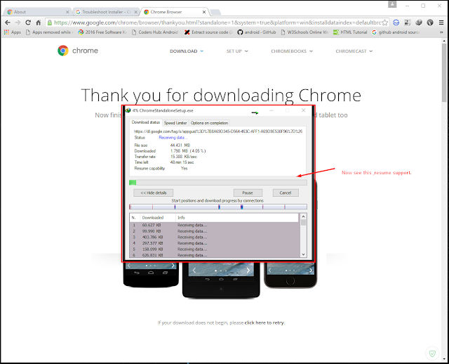
Task: Click next arrow on middle phone carousel
Action: click(248, 271)
